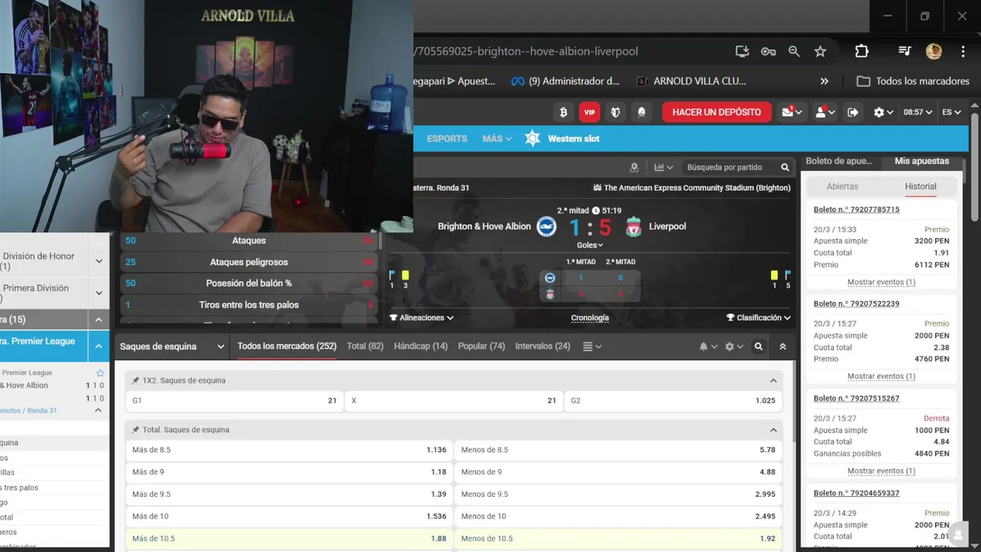The height and width of the screenshot is (552, 981).
Task: Open Boleto n.º 79207785715 link
Action: (857, 209)
